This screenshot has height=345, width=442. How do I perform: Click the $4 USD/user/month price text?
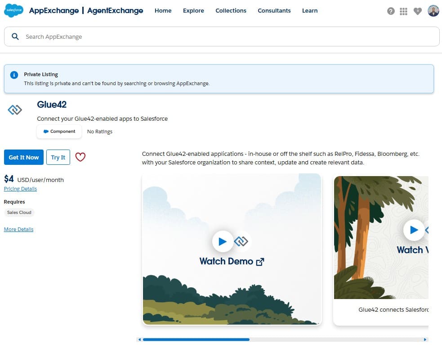click(34, 179)
